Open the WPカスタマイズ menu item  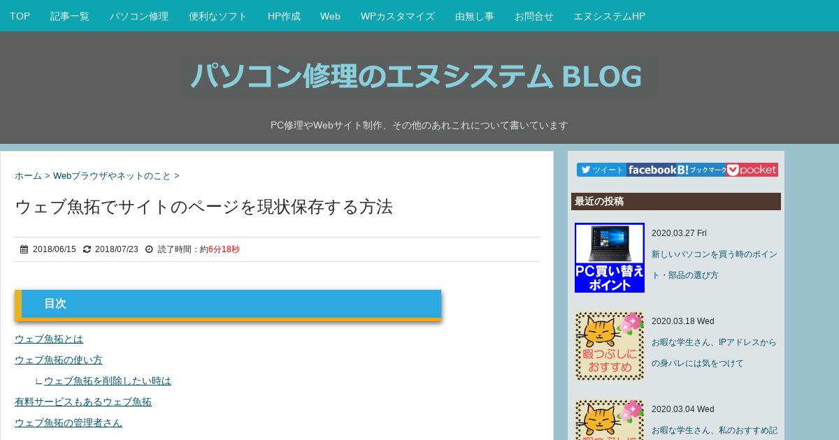pos(398,15)
